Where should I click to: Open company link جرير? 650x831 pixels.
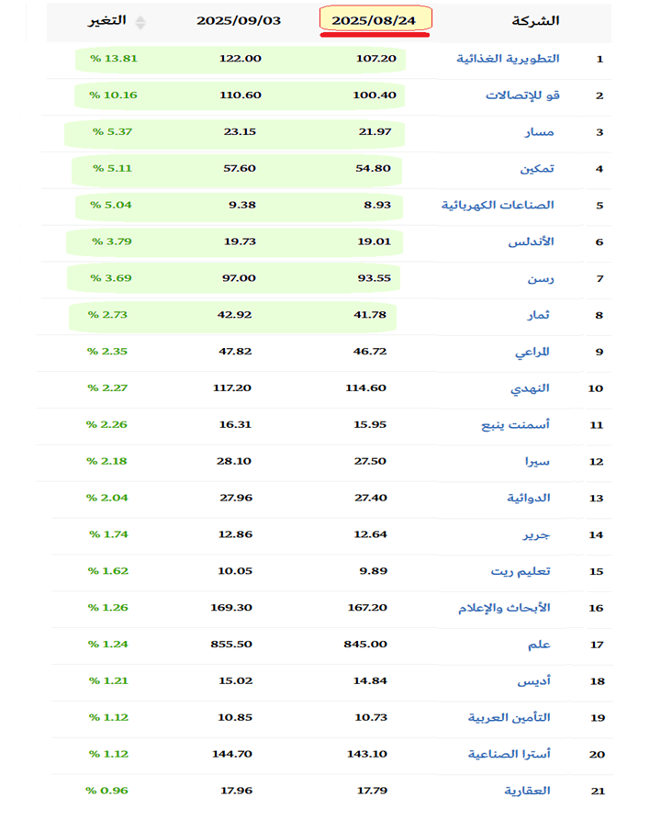pos(536,534)
